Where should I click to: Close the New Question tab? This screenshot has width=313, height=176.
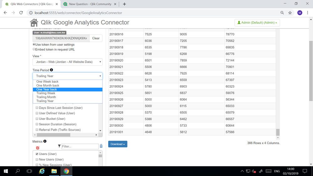click(x=115, y=4)
